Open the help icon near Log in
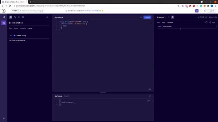The width and height of the screenshot is (218, 122). [x=201, y=11]
